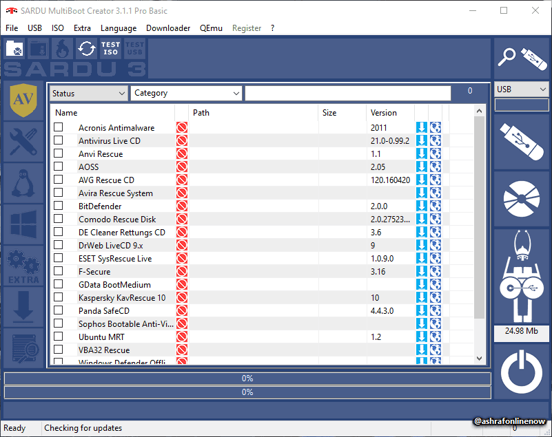The height and width of the screenshot is (437, 552).
Task: Open the QEmu menu
Action: pyautogui.click(x=211, y=28)
